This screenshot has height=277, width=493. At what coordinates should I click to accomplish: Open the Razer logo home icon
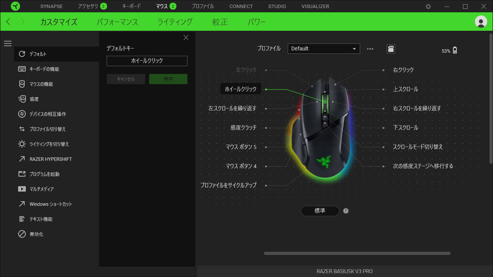[x=15, y=6]
